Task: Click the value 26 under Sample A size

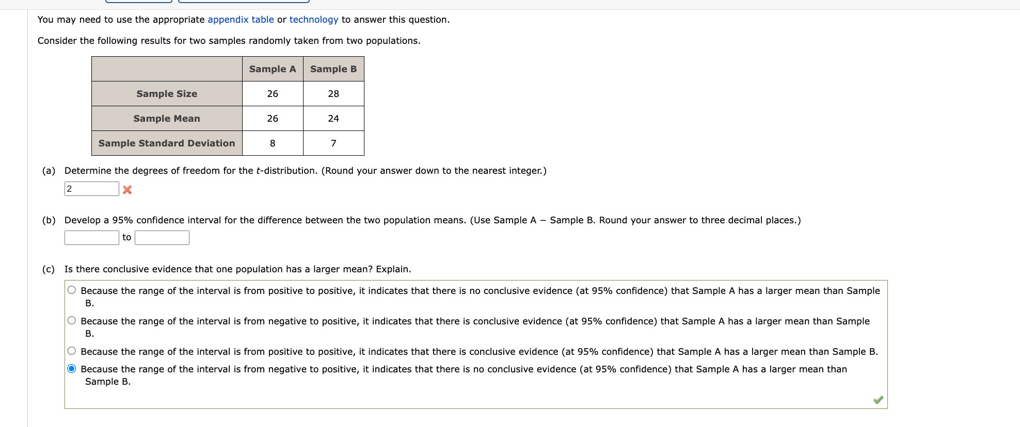Action: pyautogui.click(x=273, y=93)
